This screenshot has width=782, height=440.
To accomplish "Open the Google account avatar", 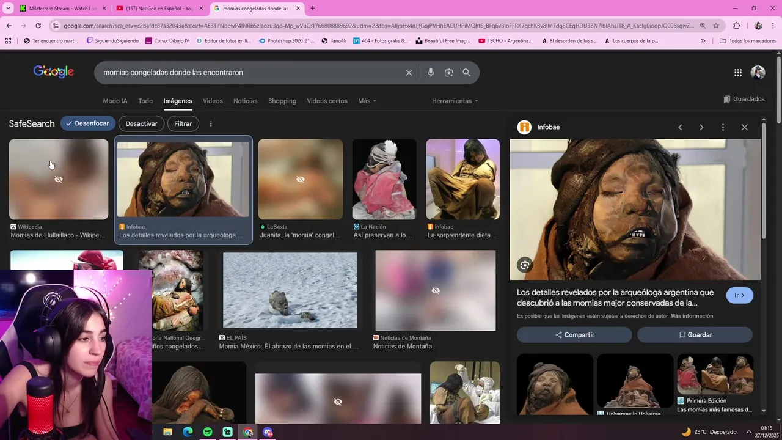I will click(758, 73).
